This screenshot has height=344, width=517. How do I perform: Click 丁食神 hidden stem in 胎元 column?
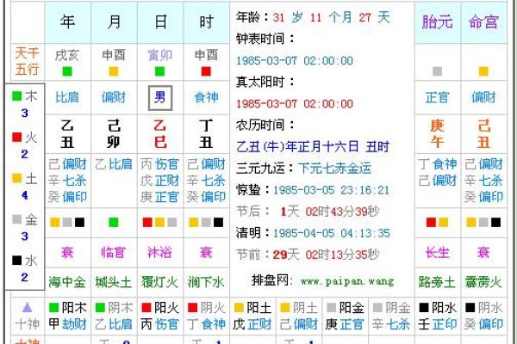[438, 164]
